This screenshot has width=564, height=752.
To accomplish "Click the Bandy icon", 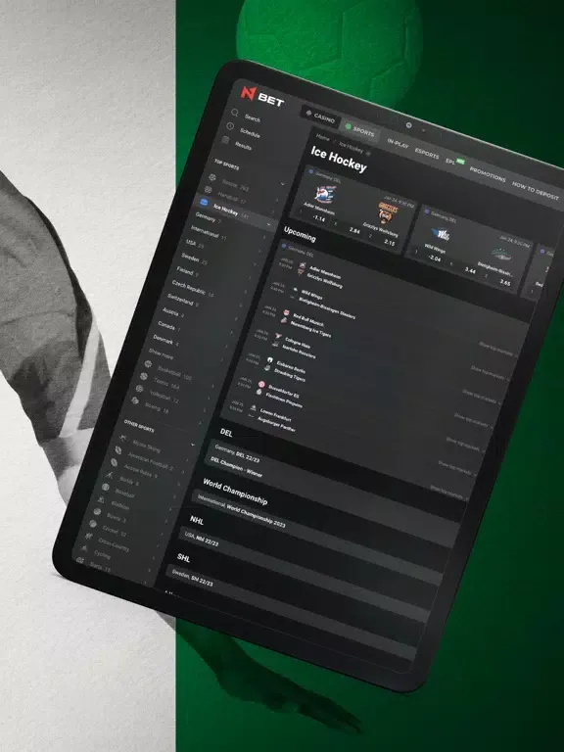I will point(110,475).
